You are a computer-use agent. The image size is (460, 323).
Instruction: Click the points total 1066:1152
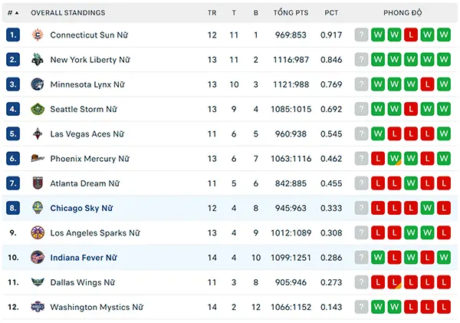[291, 307]
